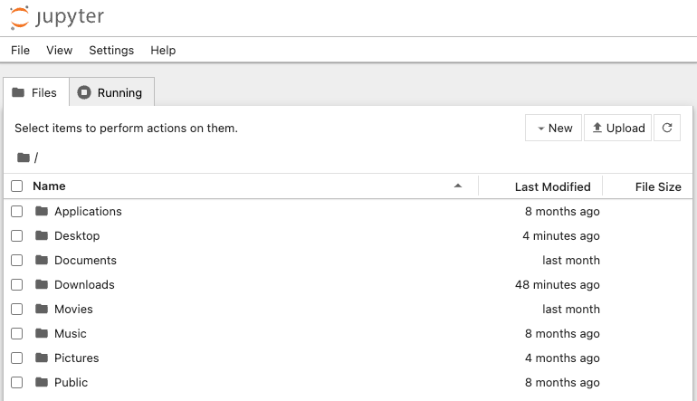Open the Public folder link

(x=71, y=383)
